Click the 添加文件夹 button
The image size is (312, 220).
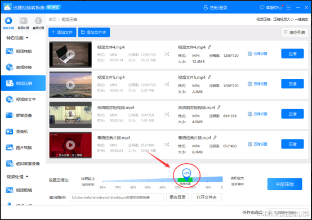coord(94,33)
